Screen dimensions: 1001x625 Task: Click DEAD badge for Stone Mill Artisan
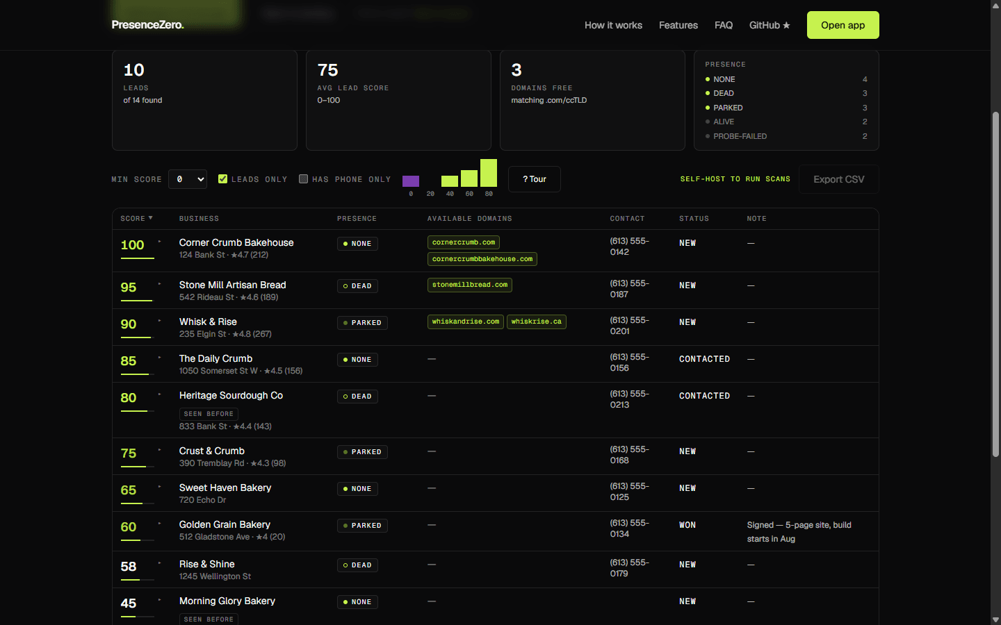pos(357,286)
